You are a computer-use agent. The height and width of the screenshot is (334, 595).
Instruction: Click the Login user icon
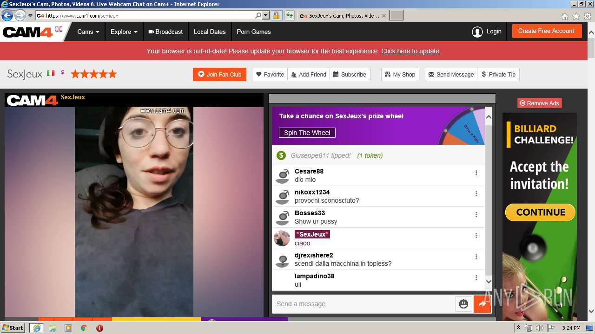(477, 32)
